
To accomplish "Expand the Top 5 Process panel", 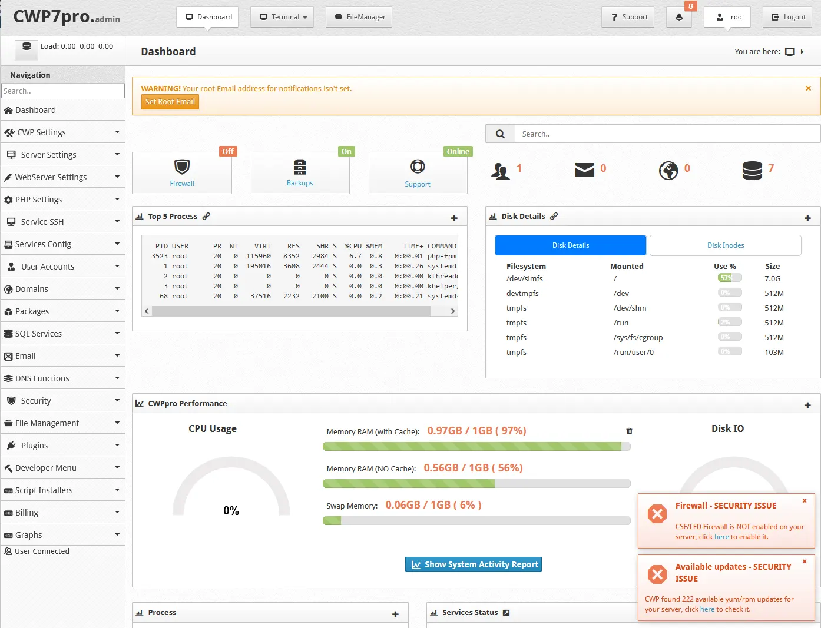I will [x=454, y=218].
